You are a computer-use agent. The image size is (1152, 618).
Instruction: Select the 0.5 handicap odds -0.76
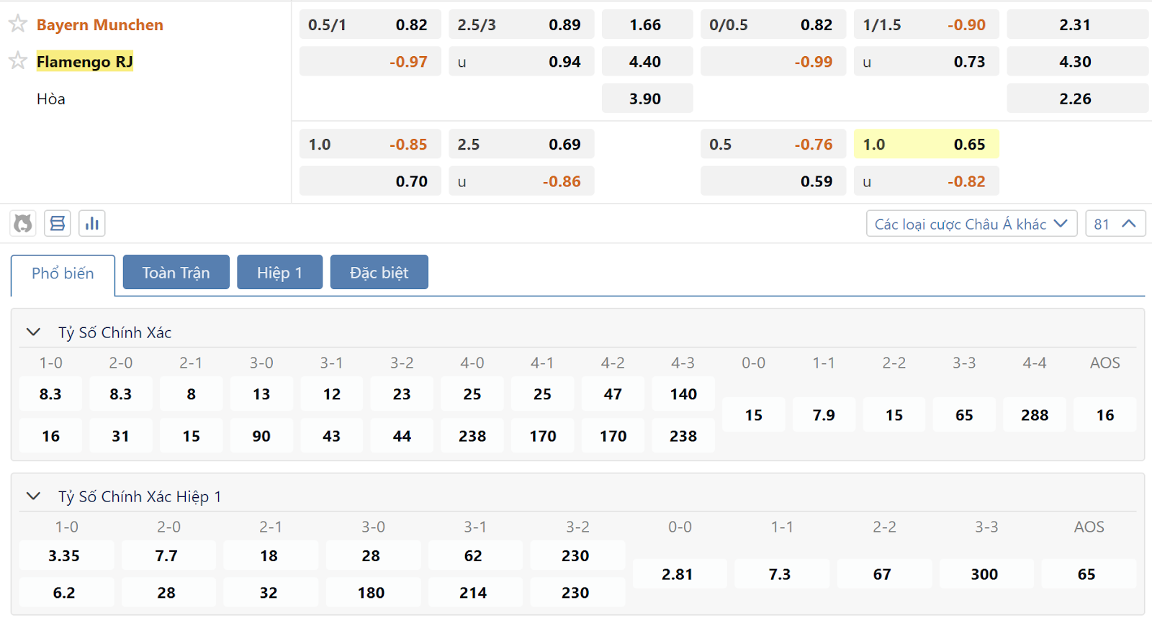(x=773, y=144)
